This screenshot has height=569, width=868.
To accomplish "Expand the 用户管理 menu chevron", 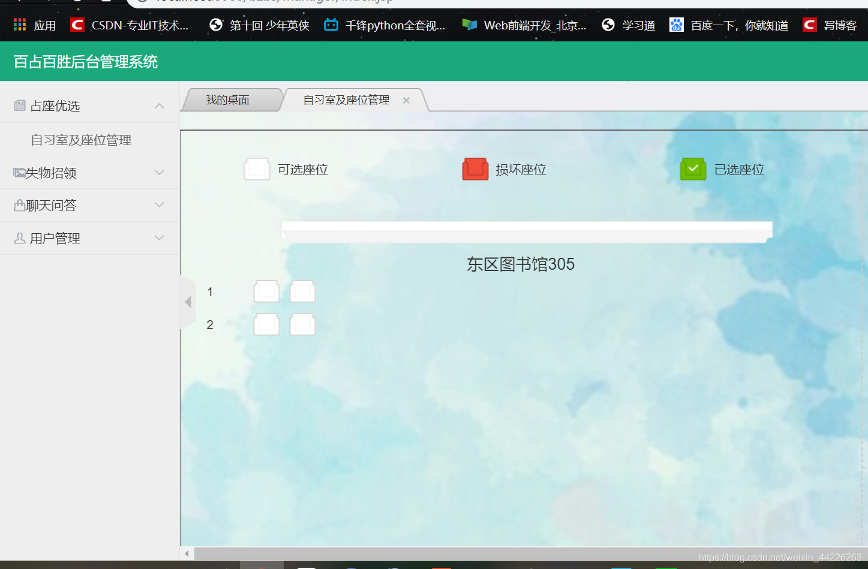I will [x=159, y=238].
